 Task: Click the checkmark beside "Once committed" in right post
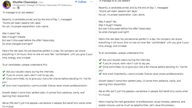pos(100,67)
